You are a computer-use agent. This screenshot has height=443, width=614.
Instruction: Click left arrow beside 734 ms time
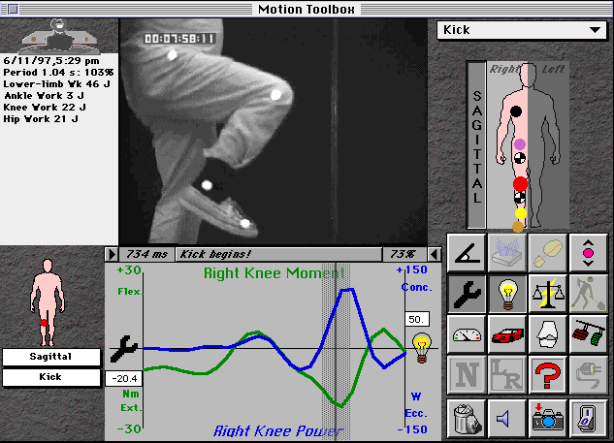click(x=112, y=254)
